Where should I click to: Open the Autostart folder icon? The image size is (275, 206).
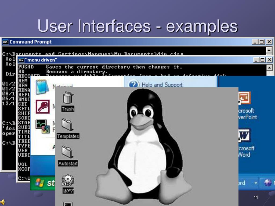coord(67,152)
